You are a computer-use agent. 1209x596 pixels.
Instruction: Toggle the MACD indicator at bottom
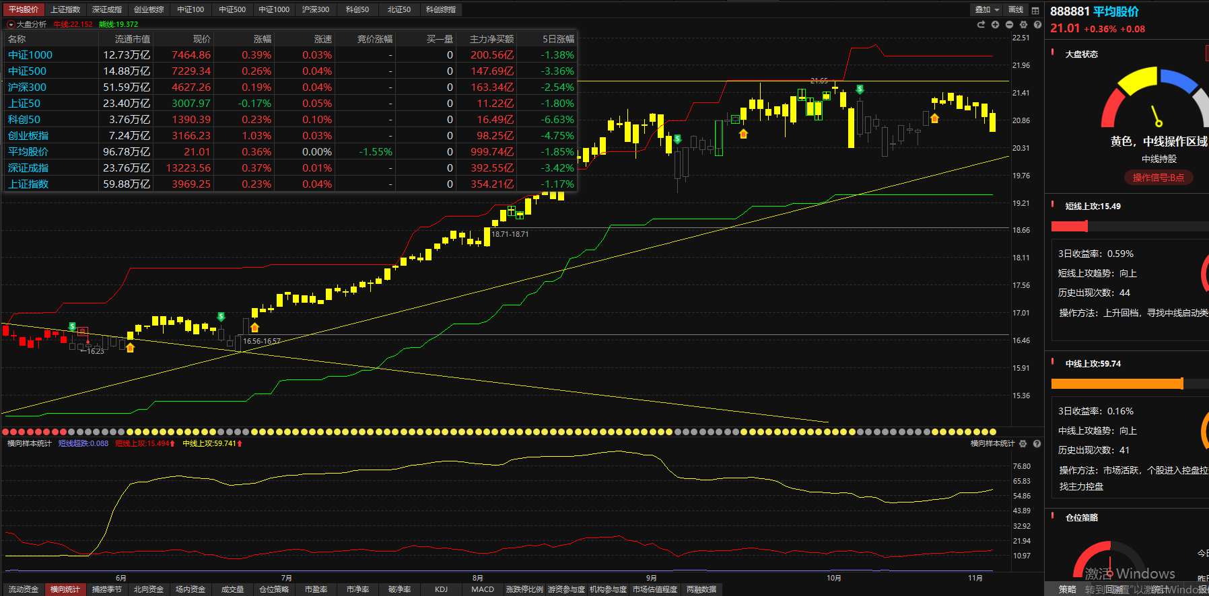click(x=483, y=589)
